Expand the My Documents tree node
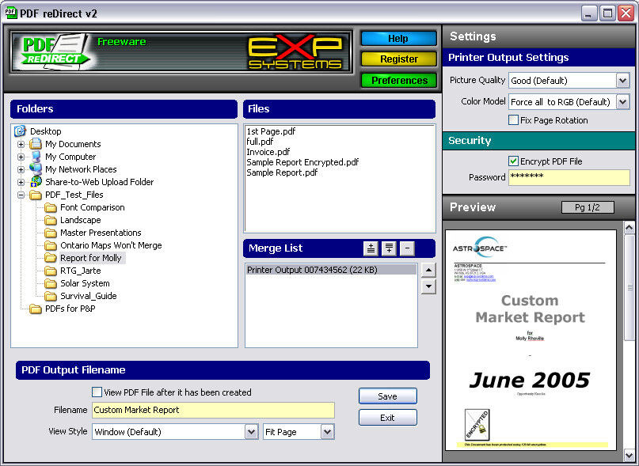The image size is (639, 466). click(x=19, y=144)
